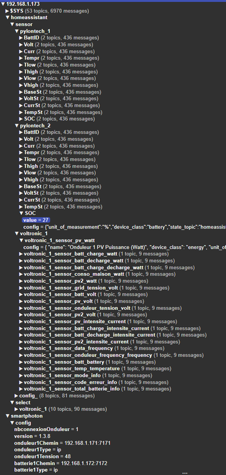Expand voltronic_1_sensor_temp_temperature
This screenshot has height=475, width=226.
(21, 369)
